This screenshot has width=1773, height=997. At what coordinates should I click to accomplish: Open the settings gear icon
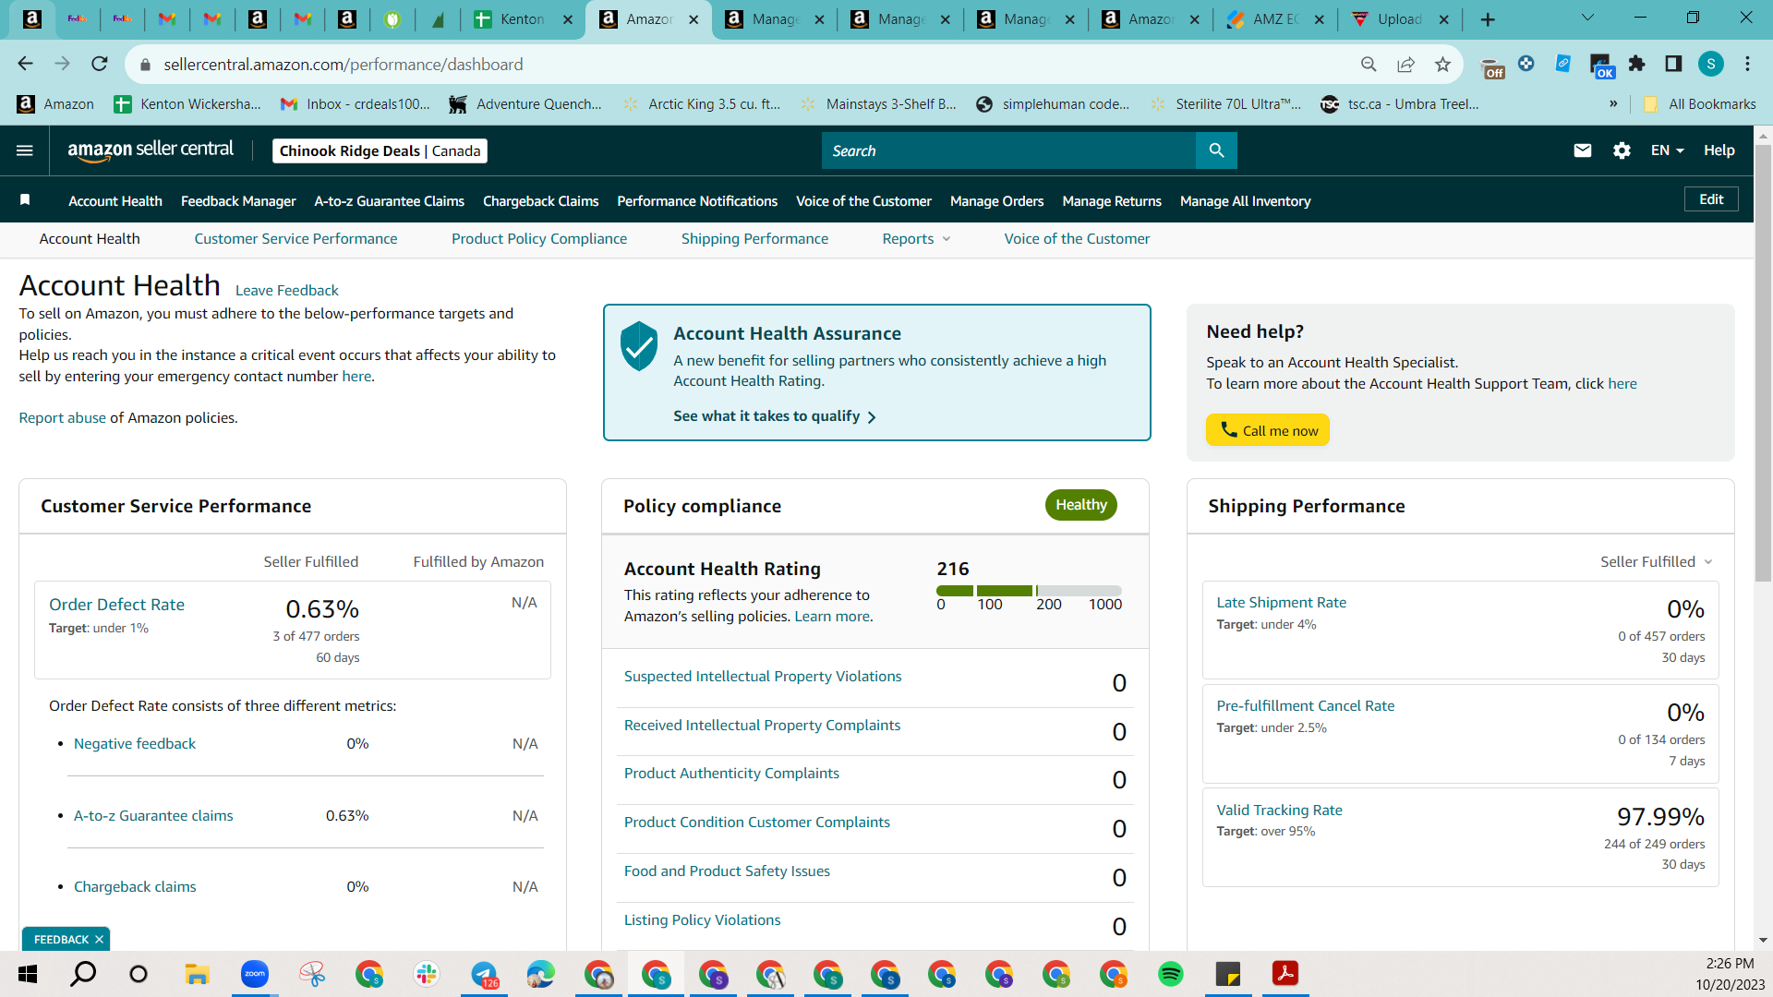click(x=1622, y=150)
